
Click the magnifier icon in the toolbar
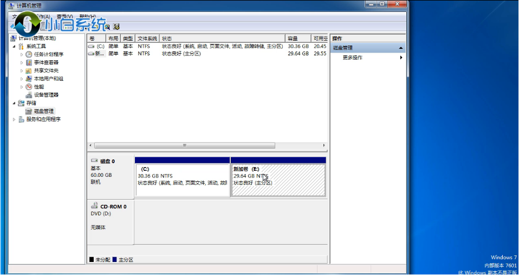(107, 27)
